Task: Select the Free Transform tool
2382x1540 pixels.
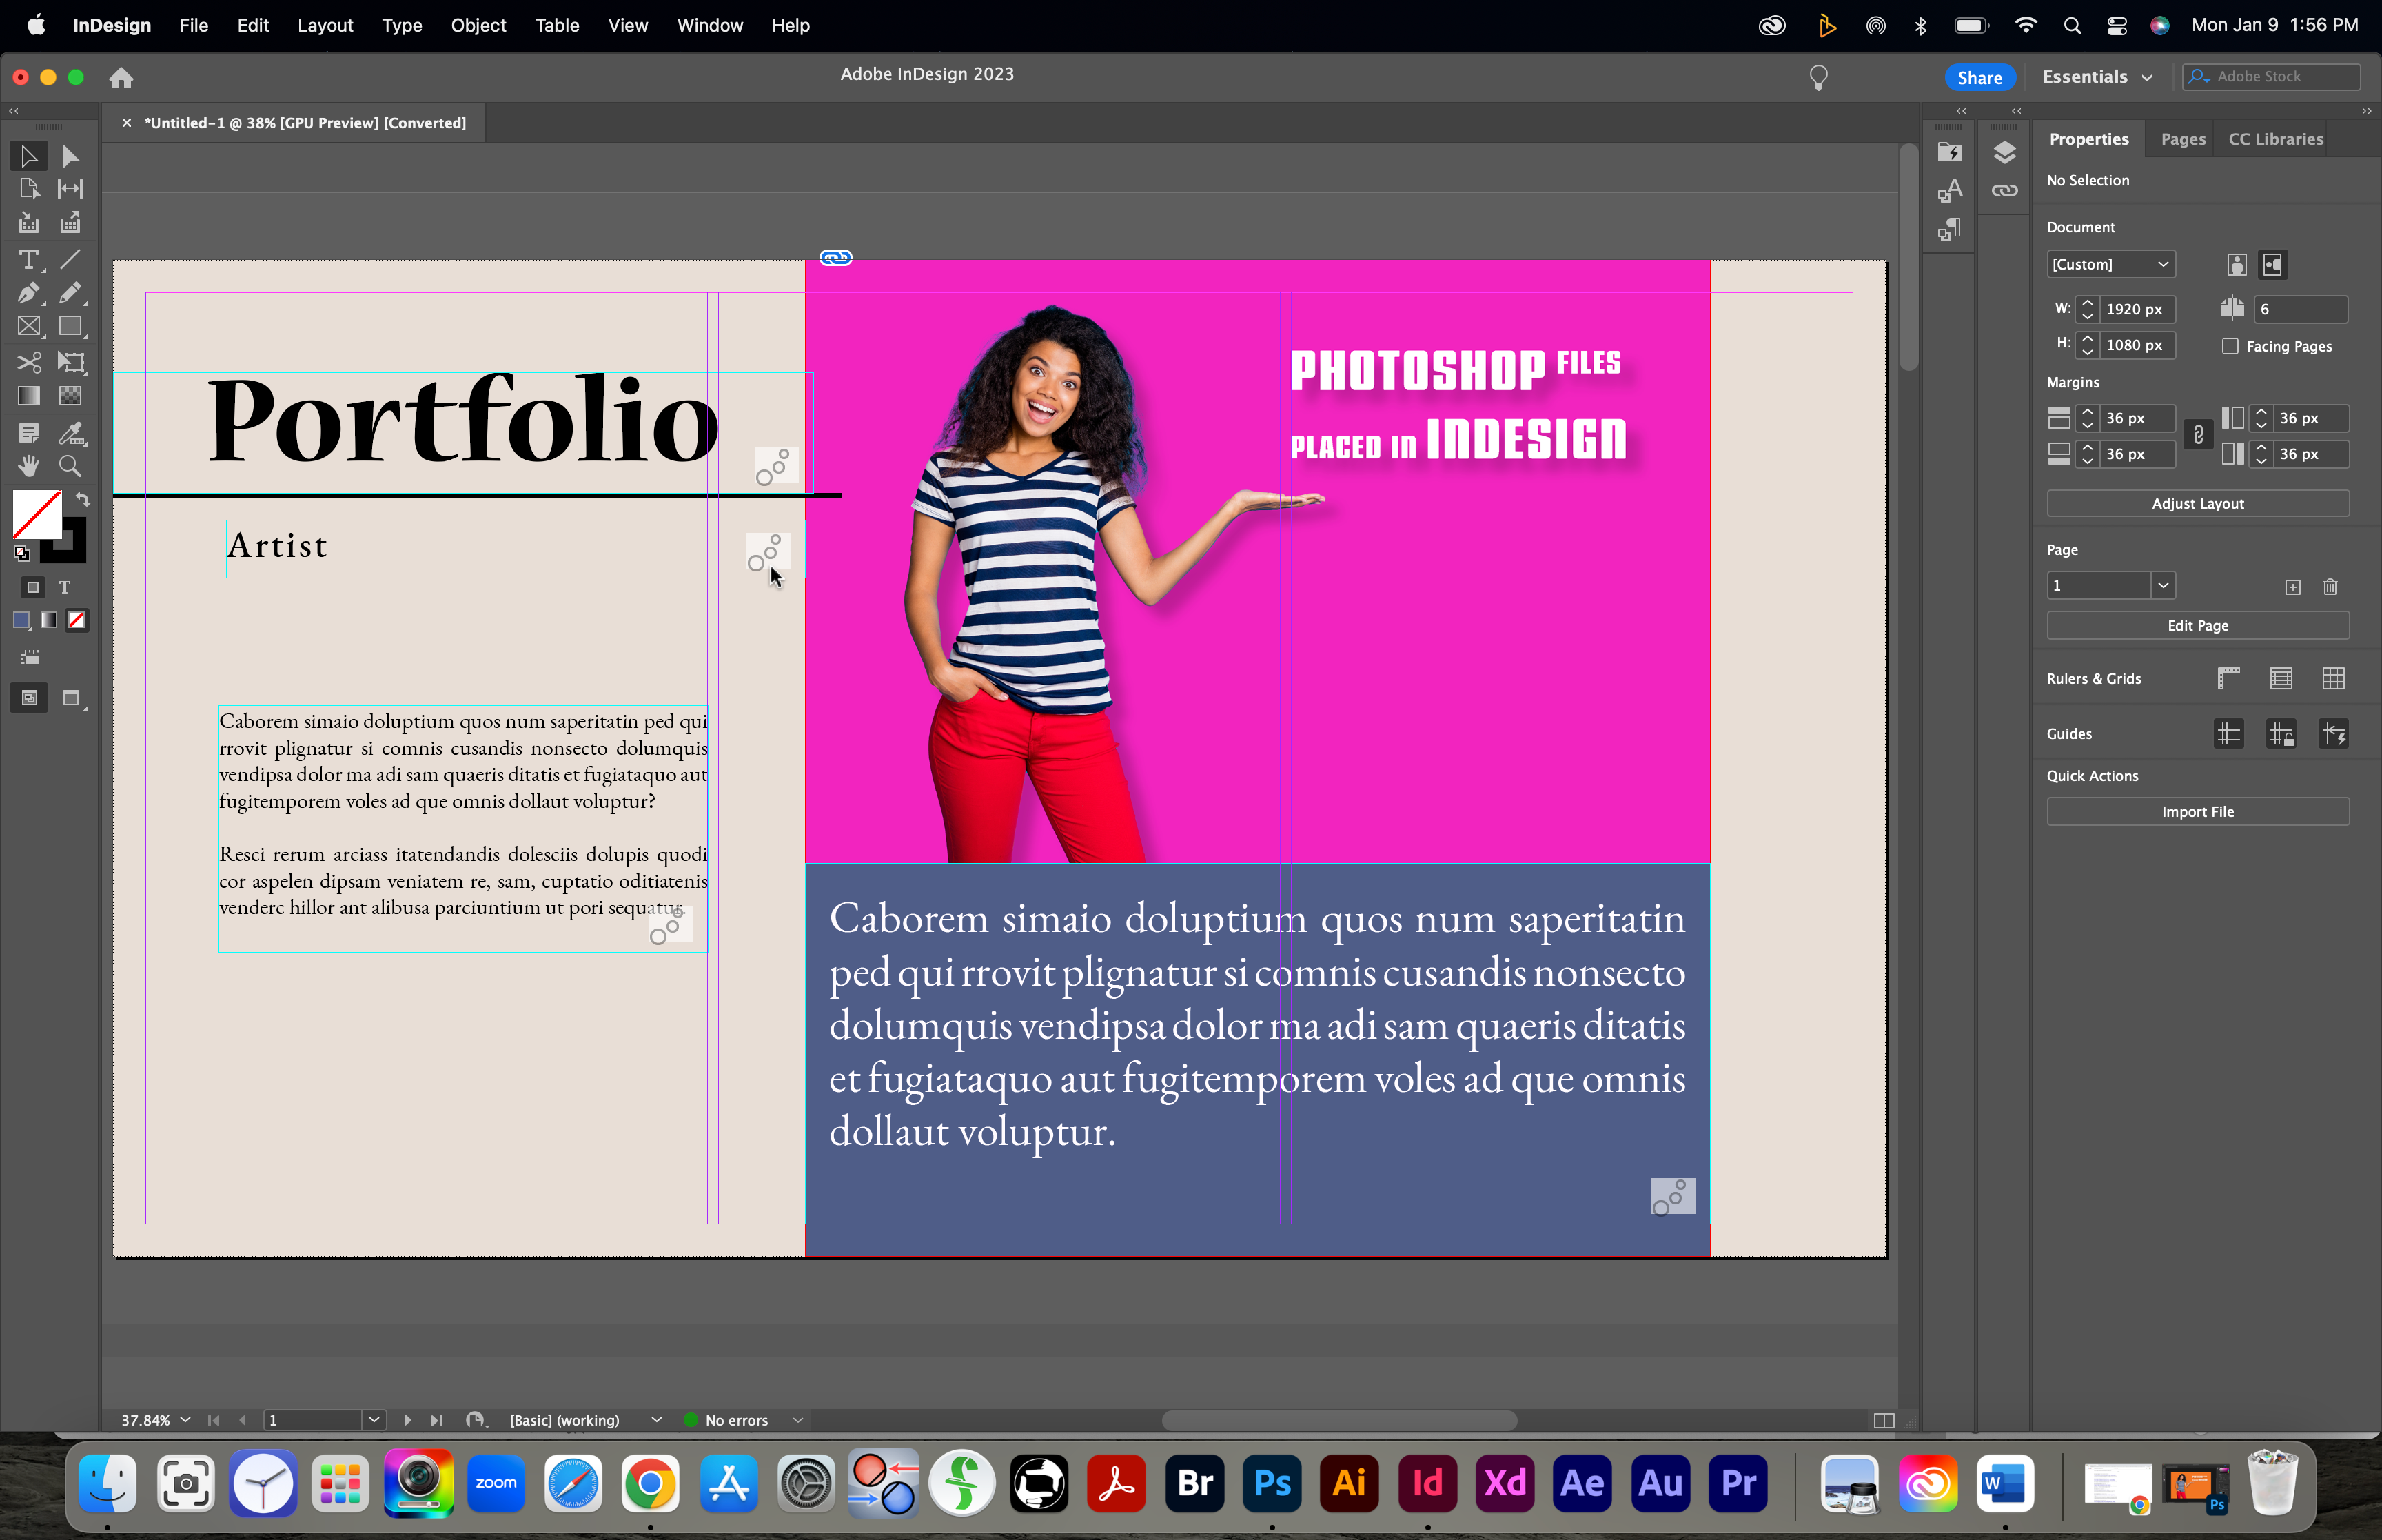Action: point(70,362)
